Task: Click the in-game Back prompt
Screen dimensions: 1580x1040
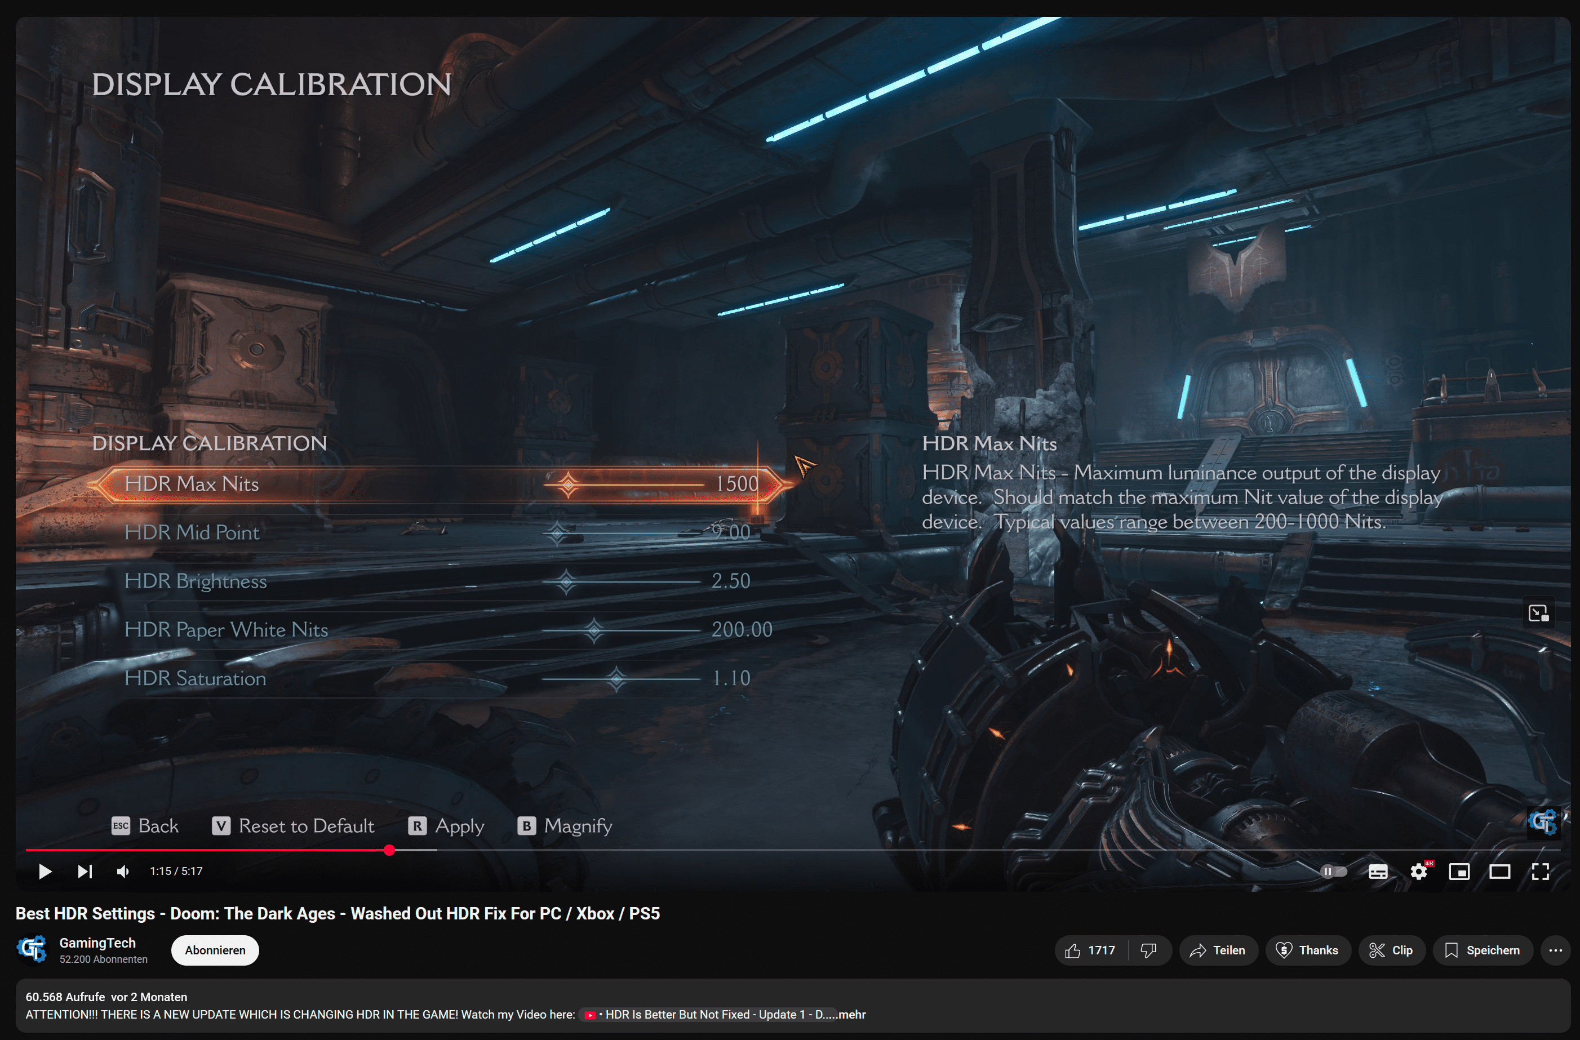Action: pos(145,825)
